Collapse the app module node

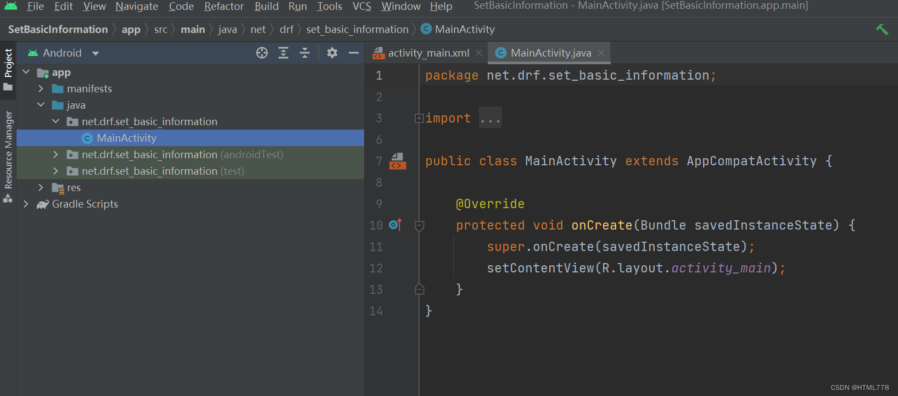[26, 72]
